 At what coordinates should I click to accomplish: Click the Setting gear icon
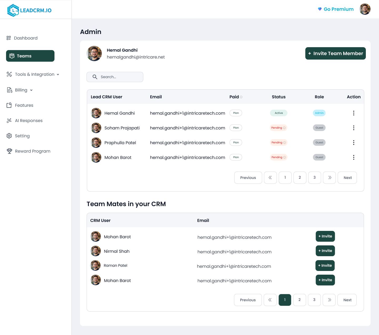coord(9,136)
